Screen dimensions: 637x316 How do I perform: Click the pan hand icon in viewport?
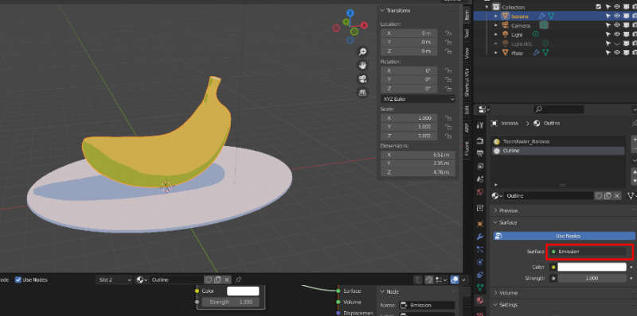pyautogui.click(x=362, y=65)
